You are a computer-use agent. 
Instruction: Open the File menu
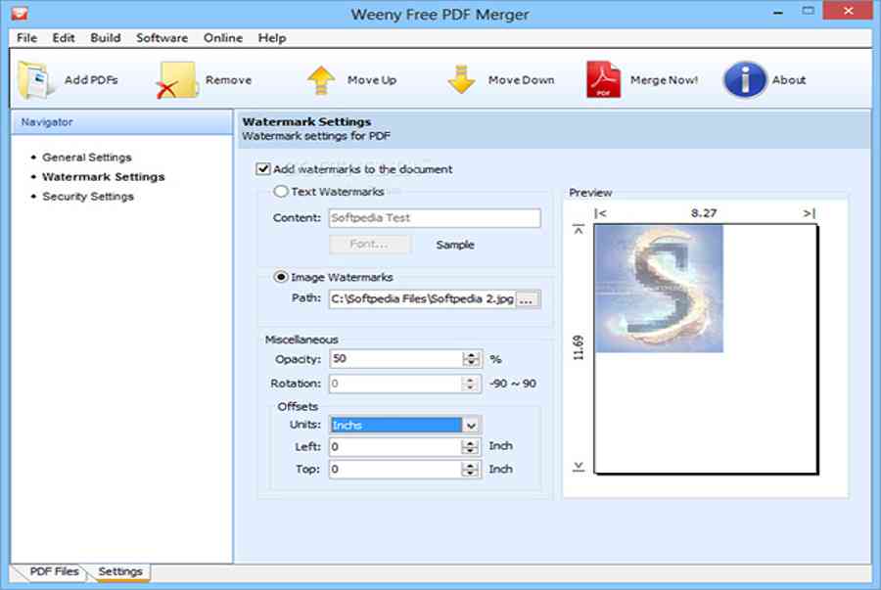tap(26, 37)
